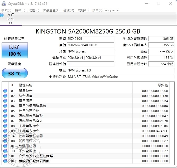This screenshot has width=177, height=168.
Task: Open the 佈景主題(T) menu
Action: (x=51, y=10)
